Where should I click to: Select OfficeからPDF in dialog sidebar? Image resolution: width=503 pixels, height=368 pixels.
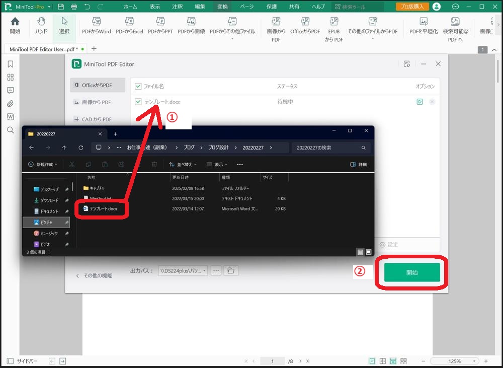(x=98, y=85)
